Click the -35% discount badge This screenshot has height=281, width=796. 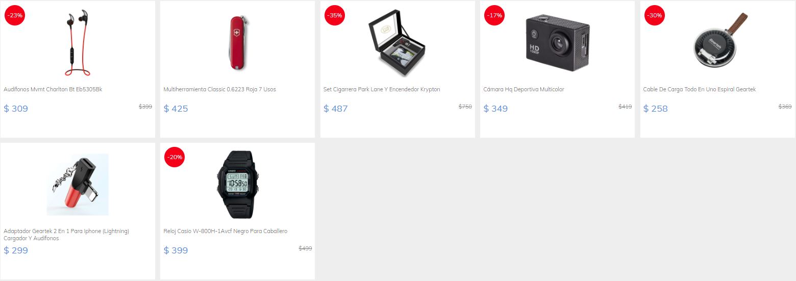click(335, 15)
